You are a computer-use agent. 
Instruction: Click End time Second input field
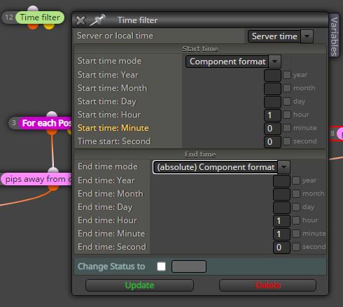point(281,248)
